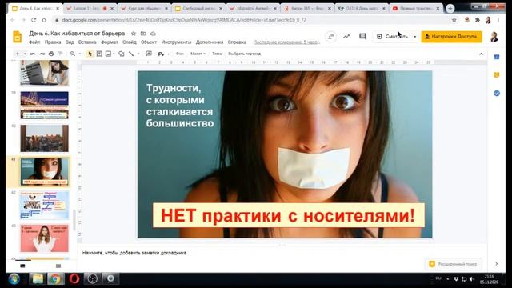Open the Макет layout dropdown
The image size is (512, 288).
pyautogui.click(x=198, y=54)
